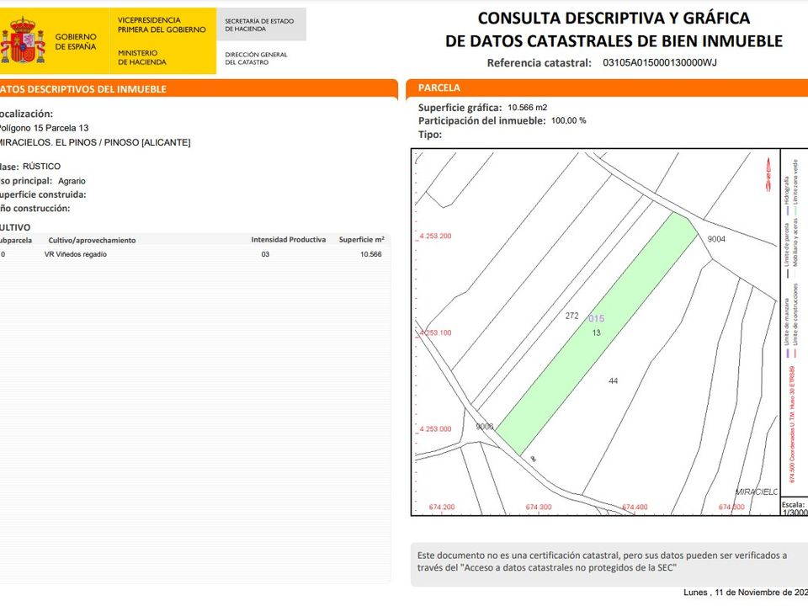
Task: Click the cadastral reference 03105A015000130000WJ
Action: click(x=659, y=62)
